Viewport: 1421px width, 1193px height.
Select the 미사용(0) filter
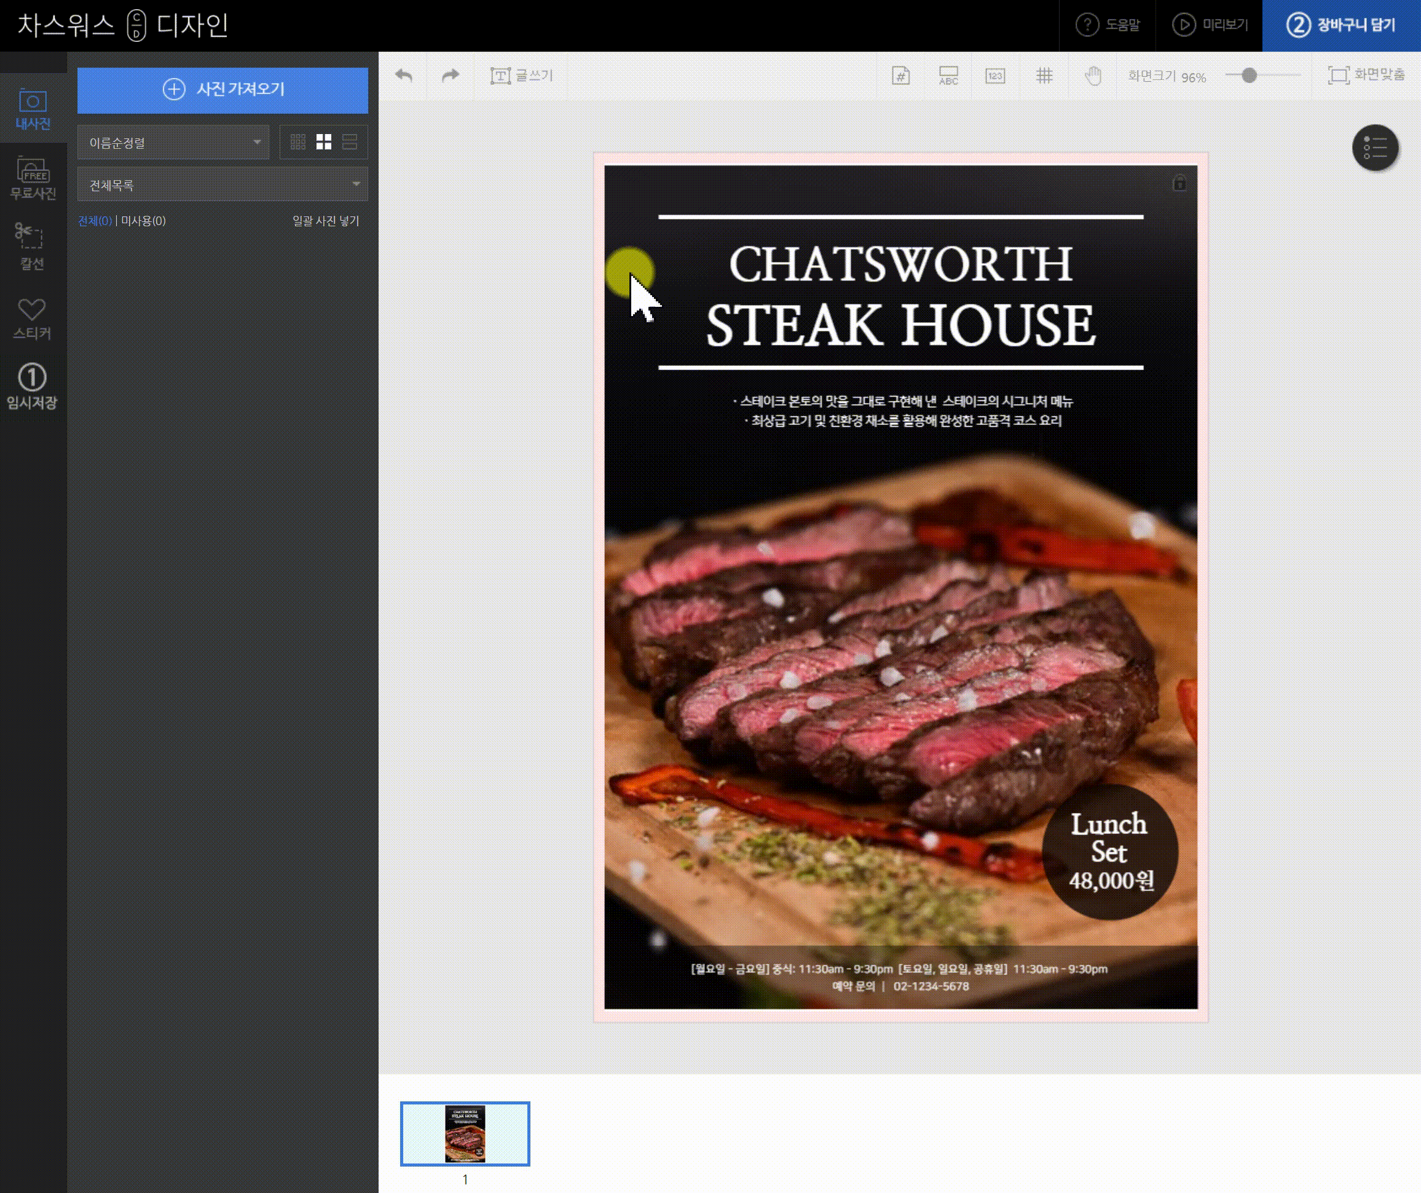tap(143, 221)
